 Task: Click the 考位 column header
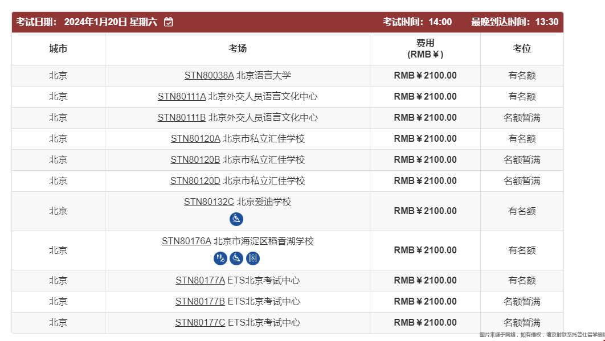coord(522,49)
